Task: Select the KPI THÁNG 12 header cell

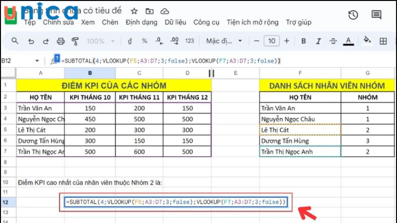Action: [188, 97]
